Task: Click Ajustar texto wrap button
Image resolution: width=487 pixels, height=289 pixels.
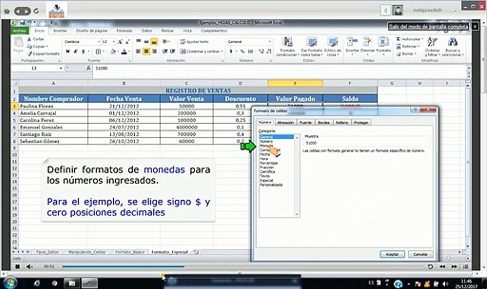Action: tap(194, 42)
